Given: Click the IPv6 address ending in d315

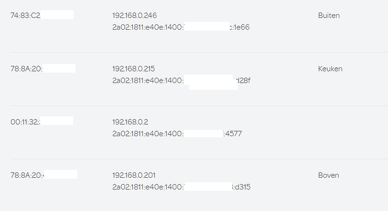Looking at the screenshot, I should pos(182,187).
